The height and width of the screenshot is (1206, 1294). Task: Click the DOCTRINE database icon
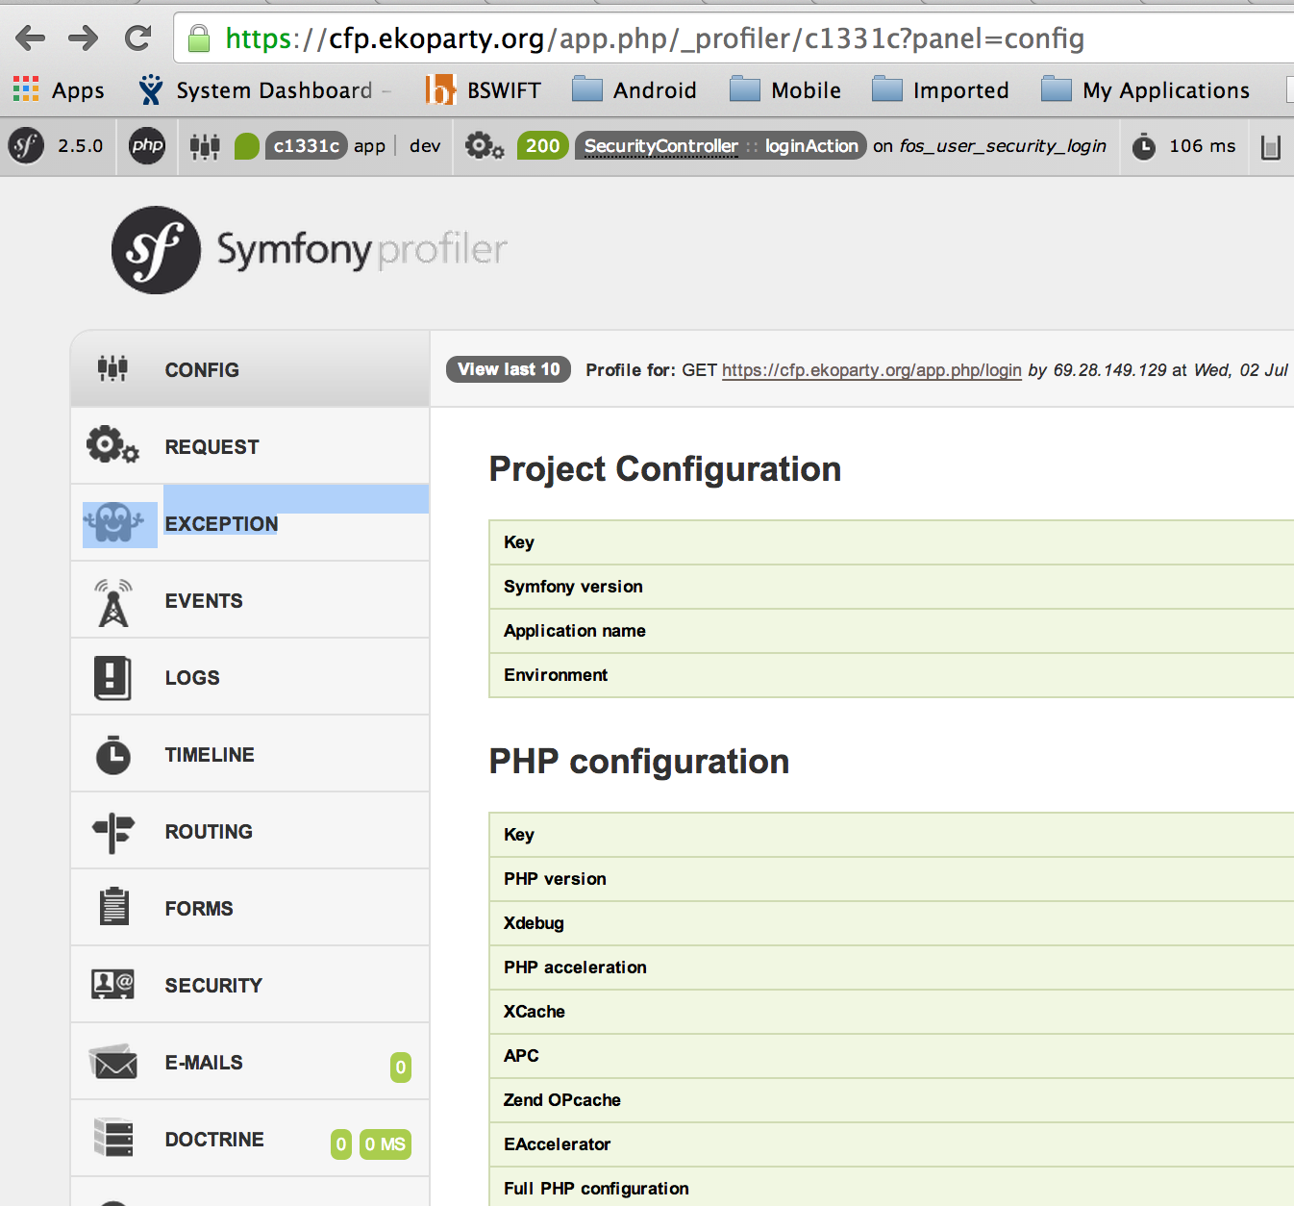[x=113, y=1138]
